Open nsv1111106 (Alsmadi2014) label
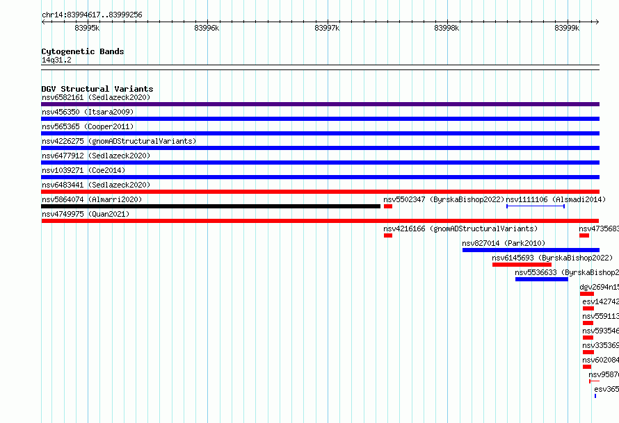This screenshot has height=423, width=619. (556, 199)
